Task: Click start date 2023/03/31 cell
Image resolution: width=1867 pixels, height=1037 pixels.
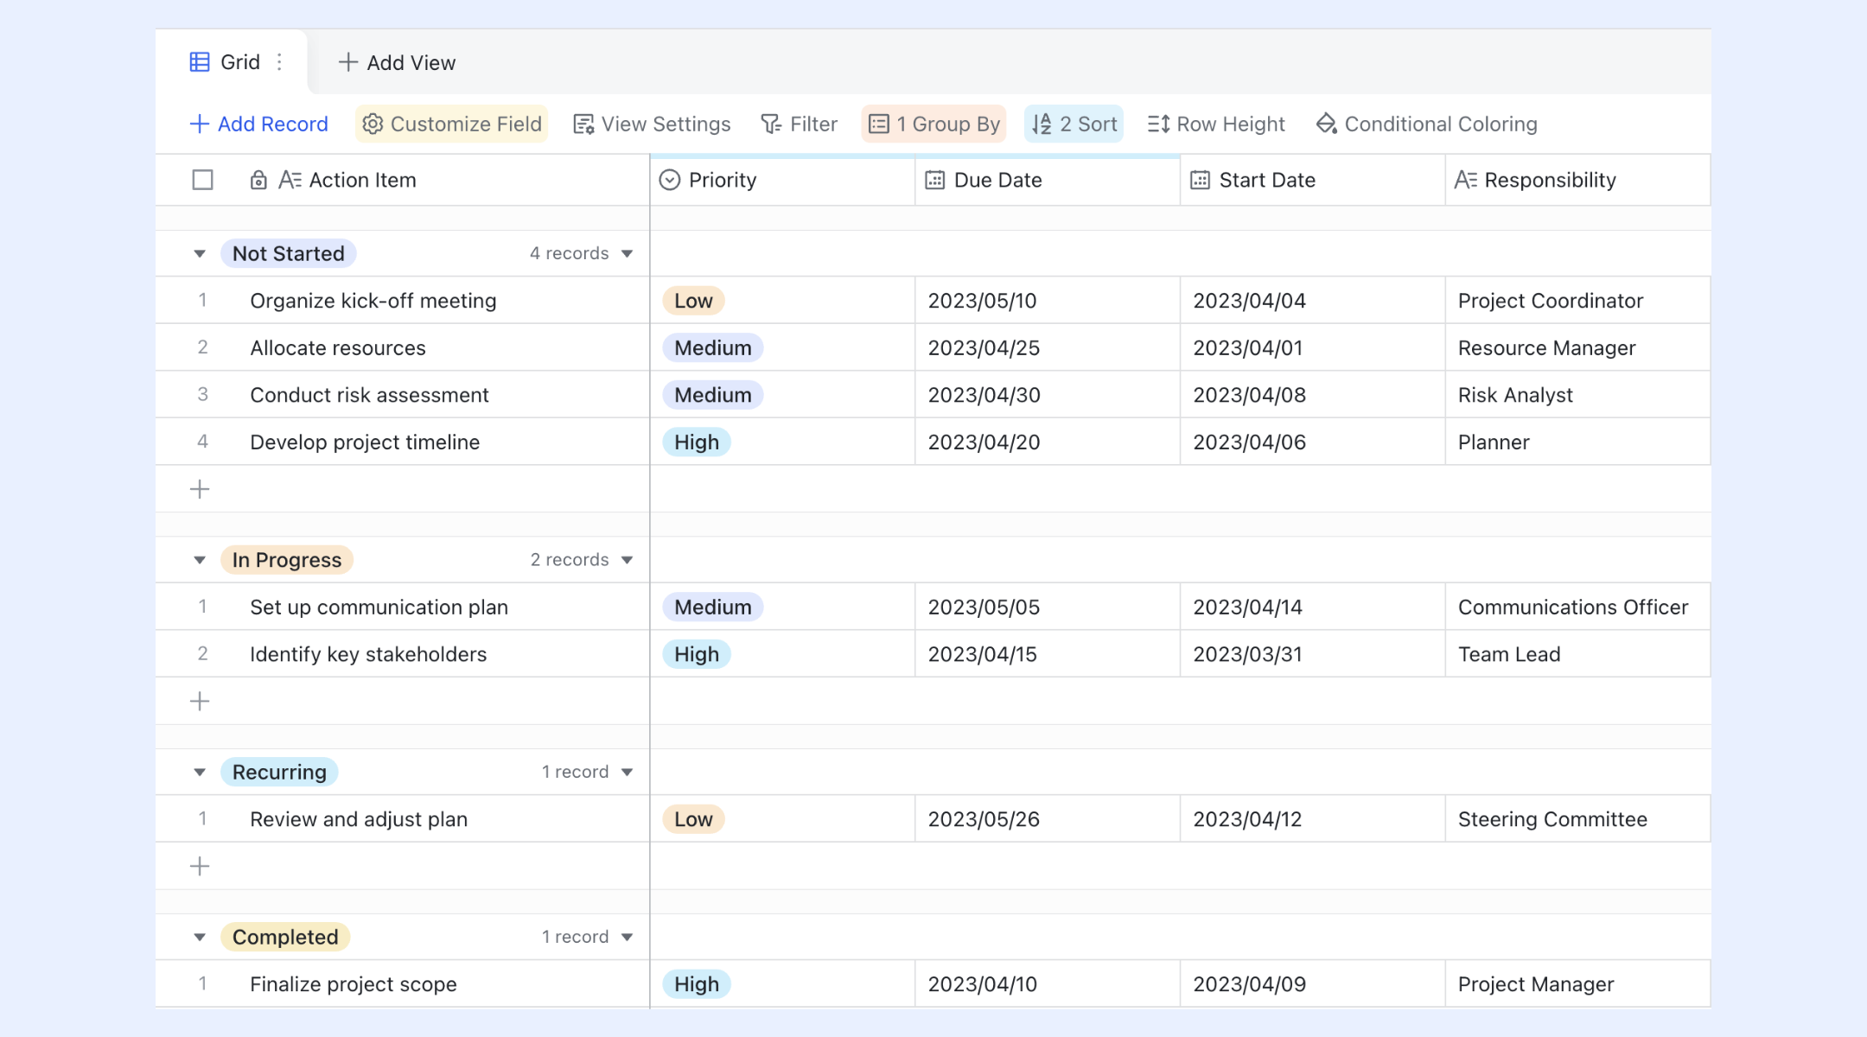Action: click(1313, 654)
